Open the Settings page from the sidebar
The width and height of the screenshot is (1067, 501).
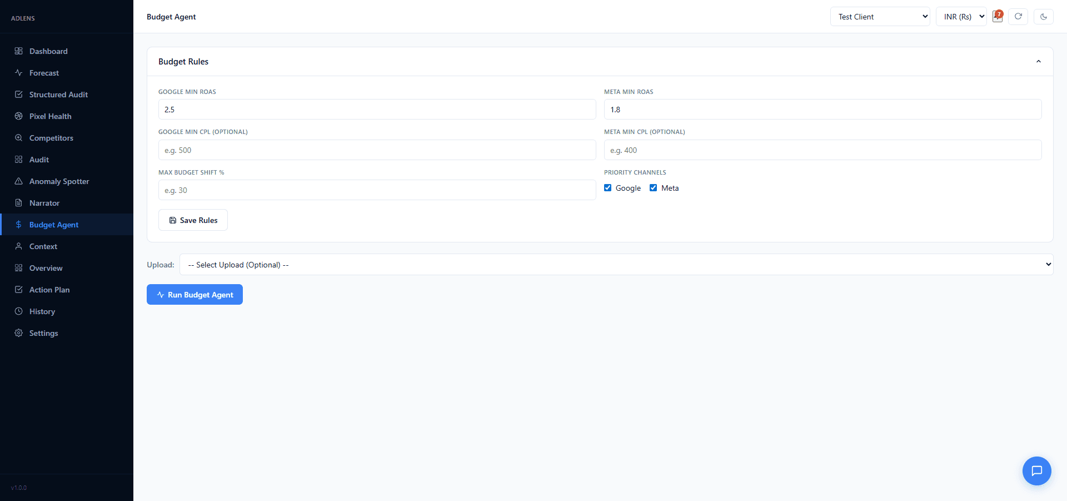(43, 333)
